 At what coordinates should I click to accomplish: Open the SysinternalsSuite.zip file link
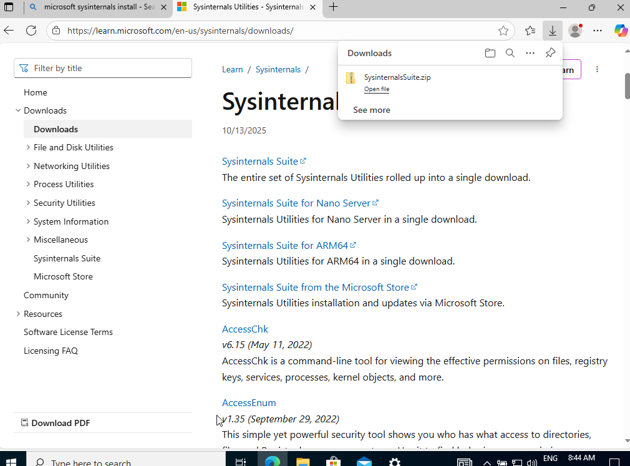[x=376, y=89]
